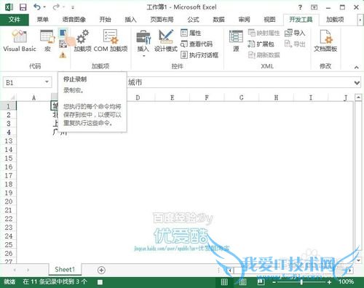
Task: Click the B1 name box field
Action: point(23,82)
